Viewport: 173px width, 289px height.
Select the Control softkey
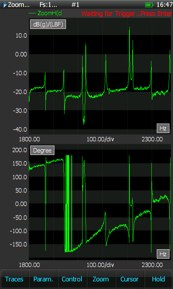click(x=72, y=279)
